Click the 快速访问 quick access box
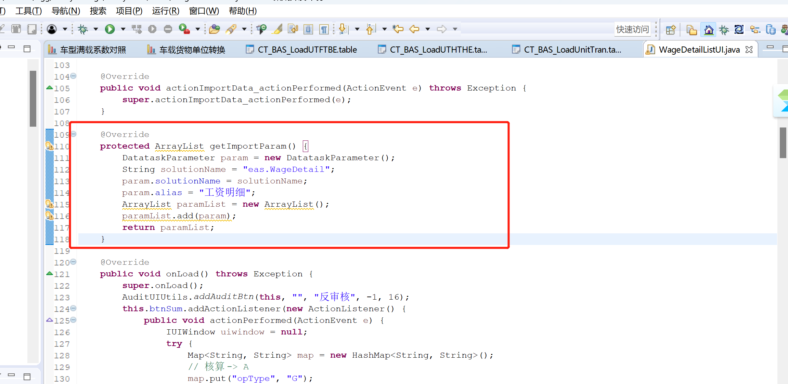Viewport: 788px width, 384px height. tap(632, 29)
